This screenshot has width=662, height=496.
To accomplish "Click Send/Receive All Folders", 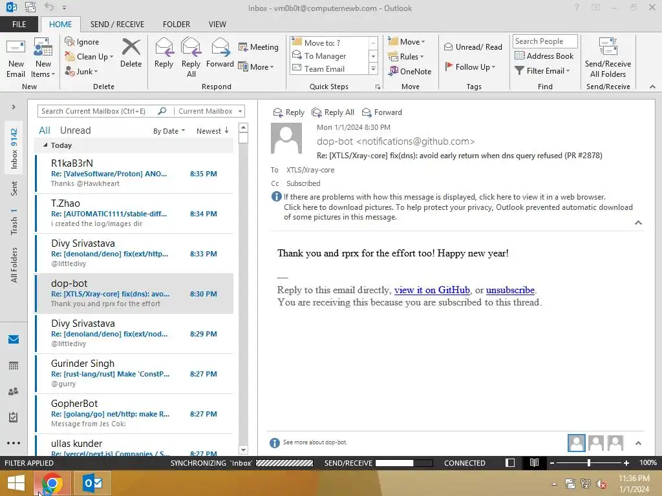I will coord(608,58).
